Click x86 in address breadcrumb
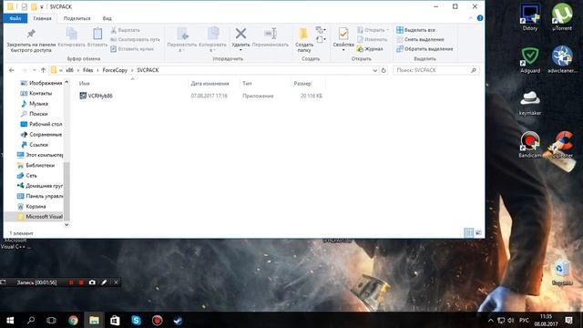 point(69,70)
